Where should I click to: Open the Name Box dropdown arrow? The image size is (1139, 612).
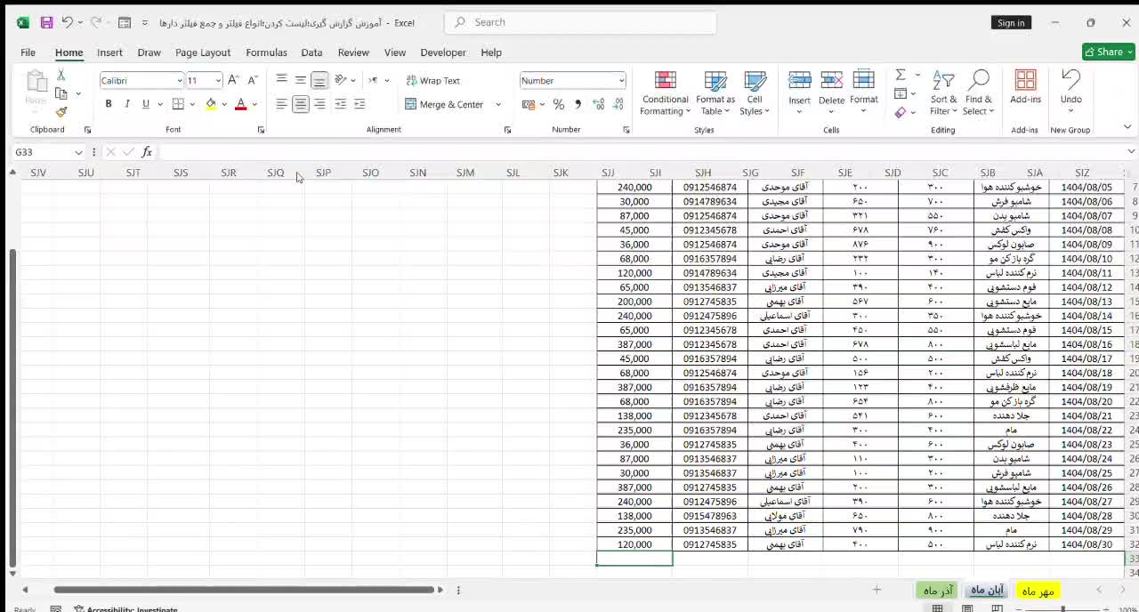click(78, 152)
